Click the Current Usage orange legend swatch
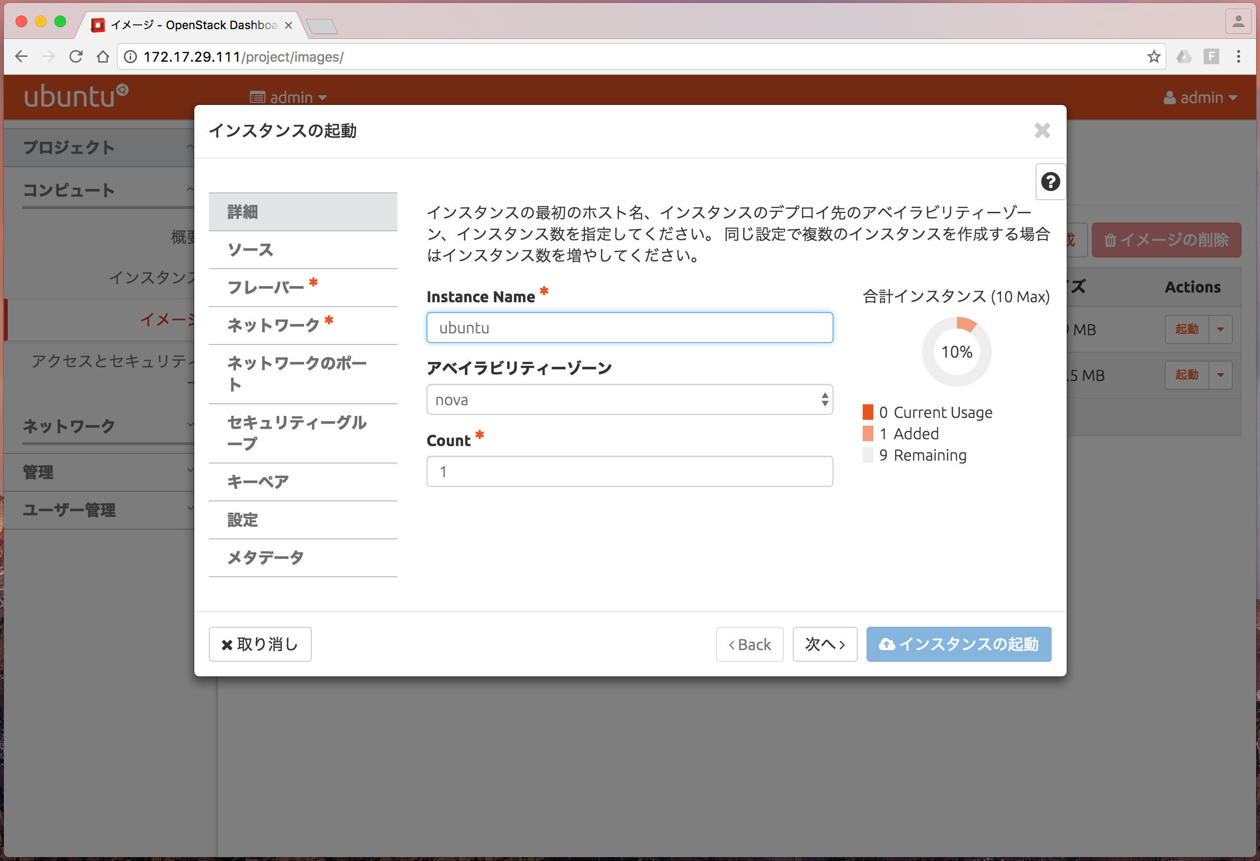The image size is (1260, 861). point(868,412)
